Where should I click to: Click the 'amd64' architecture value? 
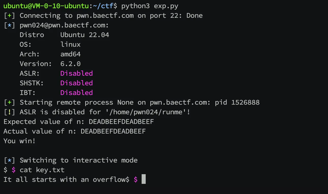(70, 54)
